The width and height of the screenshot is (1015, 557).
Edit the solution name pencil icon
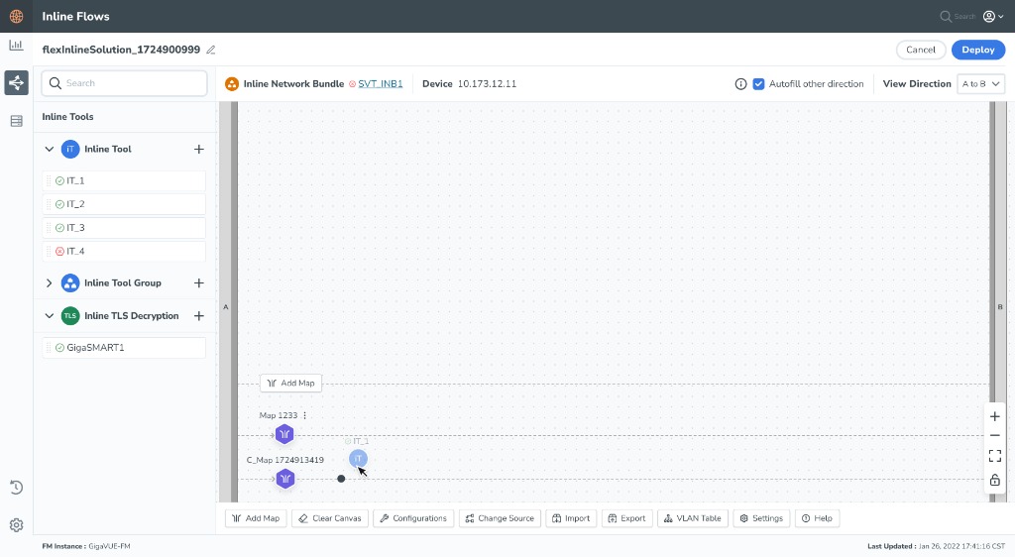coord(211,50)
